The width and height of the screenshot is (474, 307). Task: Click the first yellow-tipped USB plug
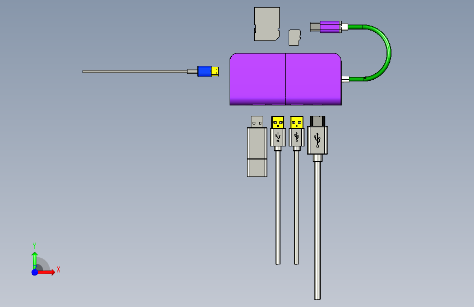(278, 131)
